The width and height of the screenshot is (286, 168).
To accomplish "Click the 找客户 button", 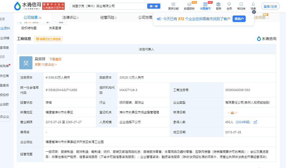I will click(239, 19).
